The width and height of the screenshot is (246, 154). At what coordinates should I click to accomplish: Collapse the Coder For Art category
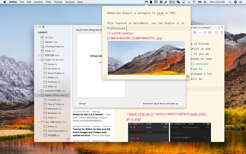(x=39, y=60)
